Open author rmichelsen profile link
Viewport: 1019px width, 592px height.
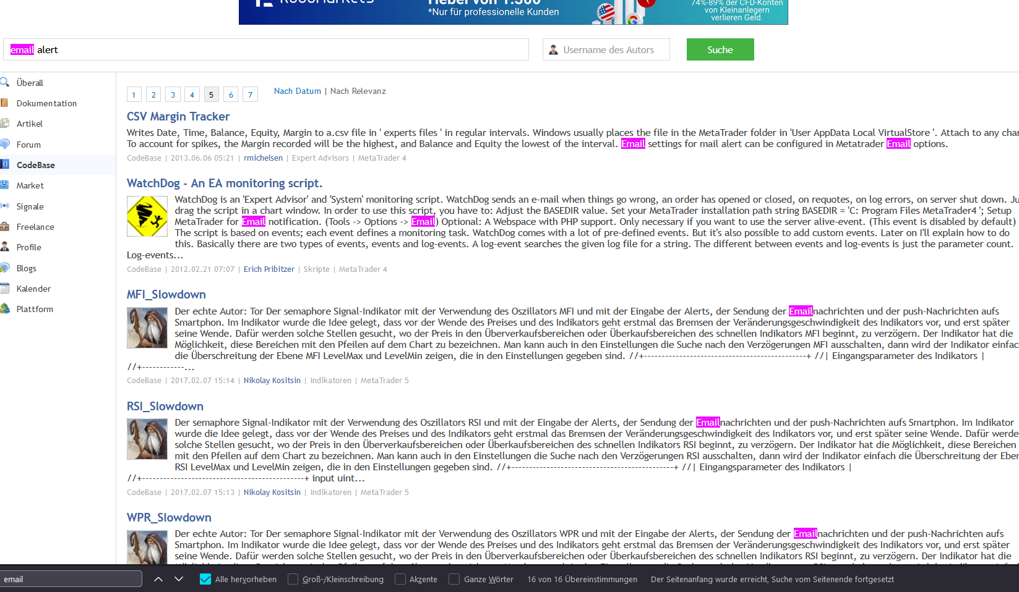(263, 158)
